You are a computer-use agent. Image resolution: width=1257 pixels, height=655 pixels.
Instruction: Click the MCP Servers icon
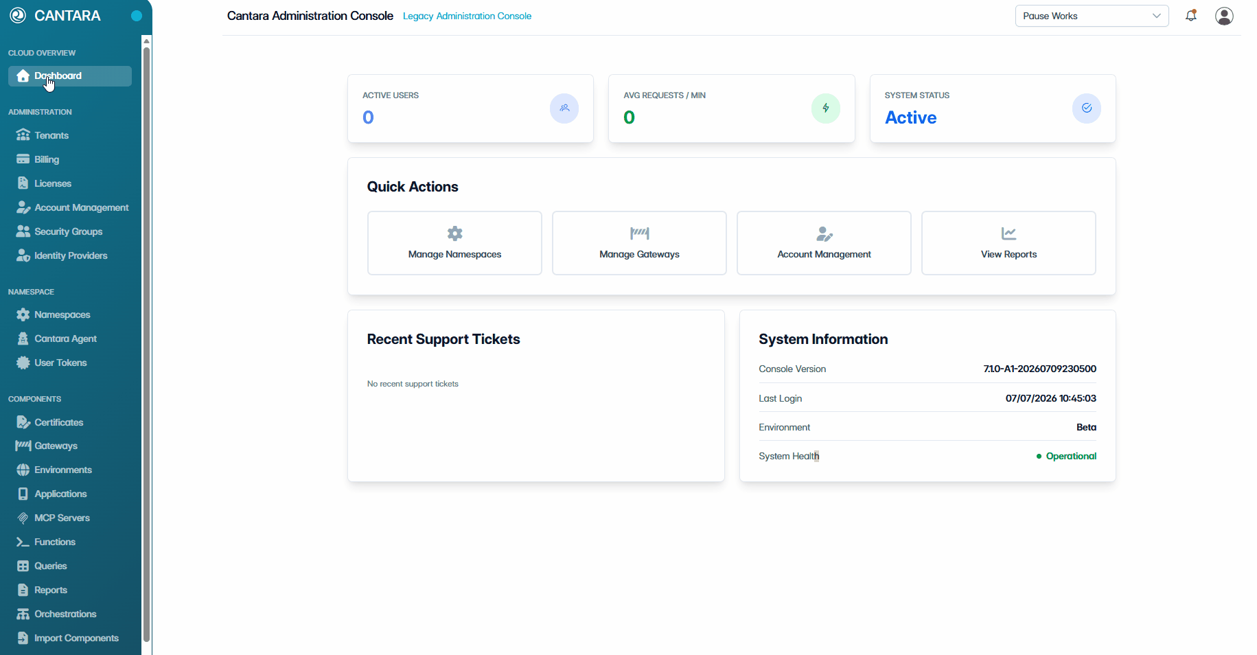[23, 518]
